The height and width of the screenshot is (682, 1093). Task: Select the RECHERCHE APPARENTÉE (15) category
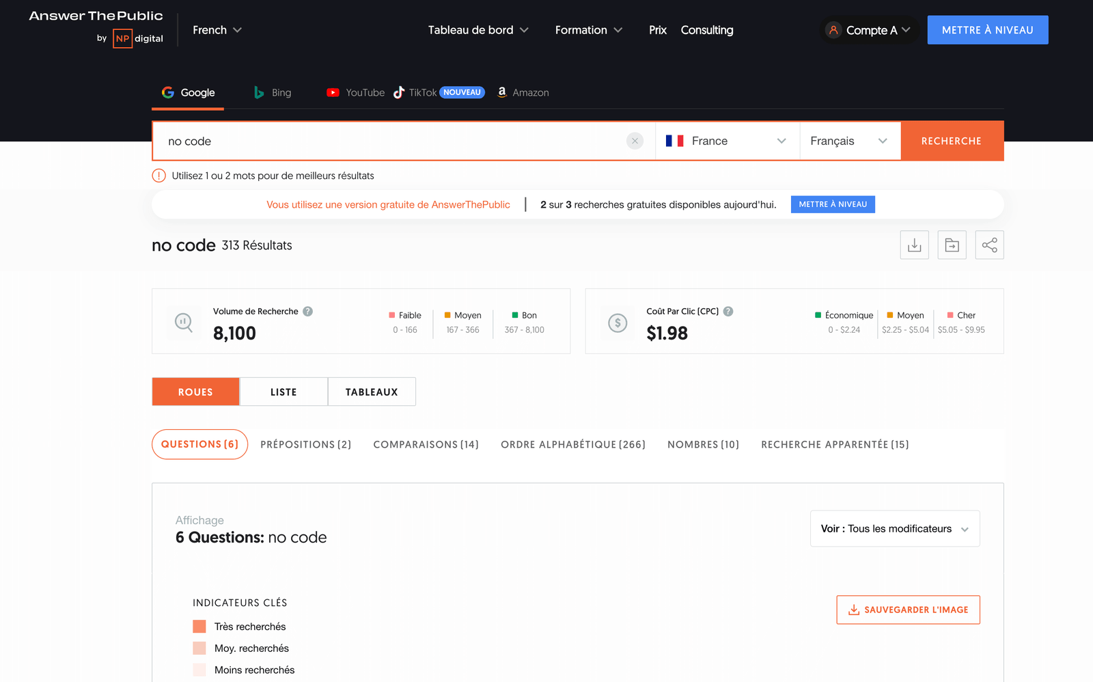point(835,444)
